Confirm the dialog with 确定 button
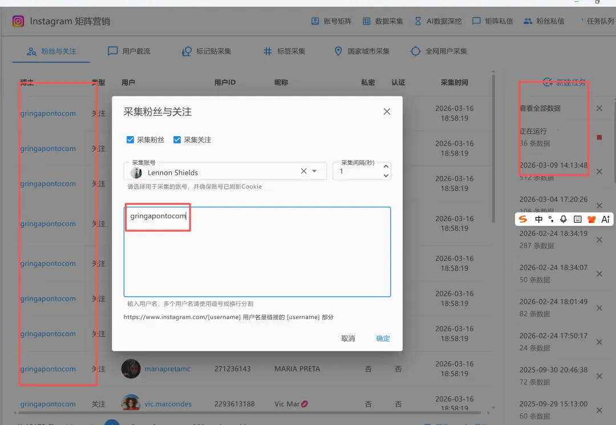The height and width of the screenshot is (425, 616). point(382,338)
